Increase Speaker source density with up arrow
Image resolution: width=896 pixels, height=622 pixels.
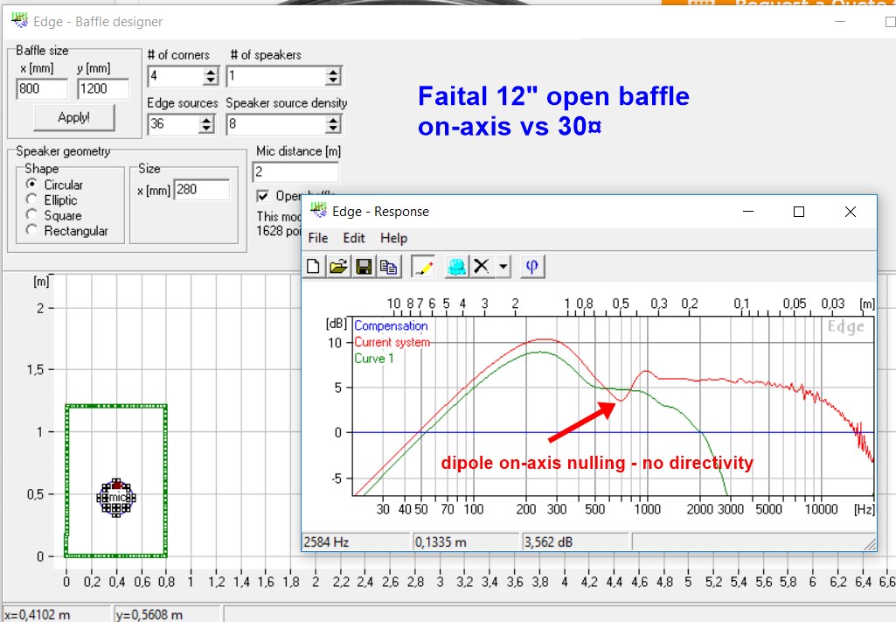[x=333, y=120]
